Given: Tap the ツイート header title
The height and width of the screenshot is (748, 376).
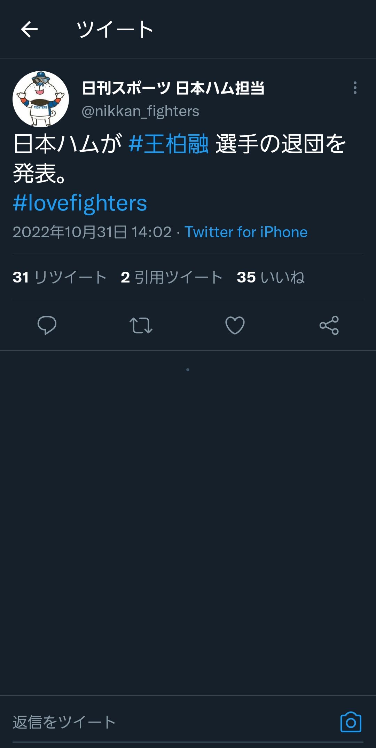Looking at the screenshot, I should (x=115, y=29).
